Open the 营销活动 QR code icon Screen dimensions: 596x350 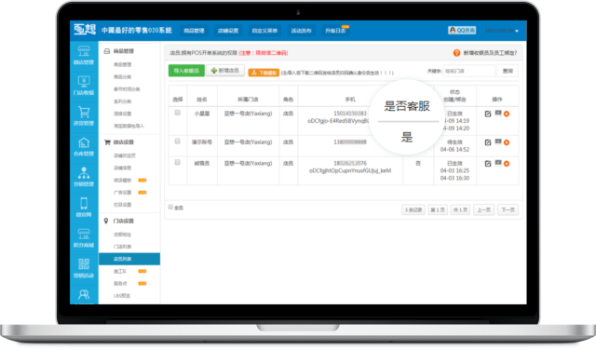point(84,268)
